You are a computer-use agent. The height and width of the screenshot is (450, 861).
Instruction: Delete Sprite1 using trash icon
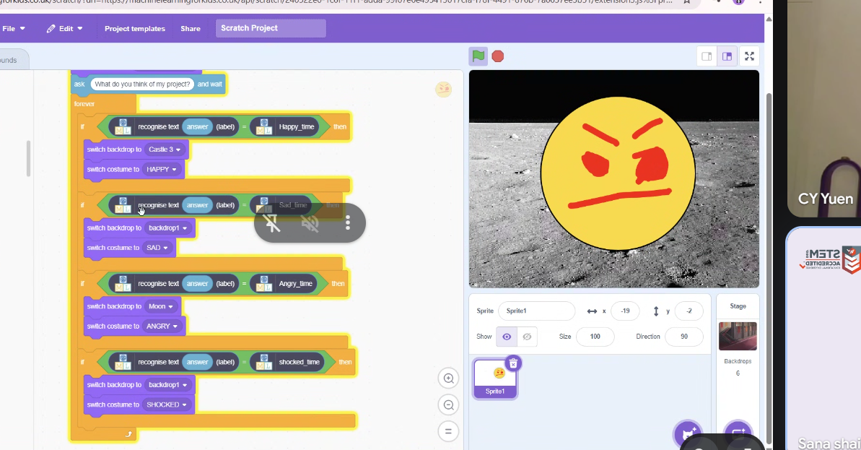(512, 363)
